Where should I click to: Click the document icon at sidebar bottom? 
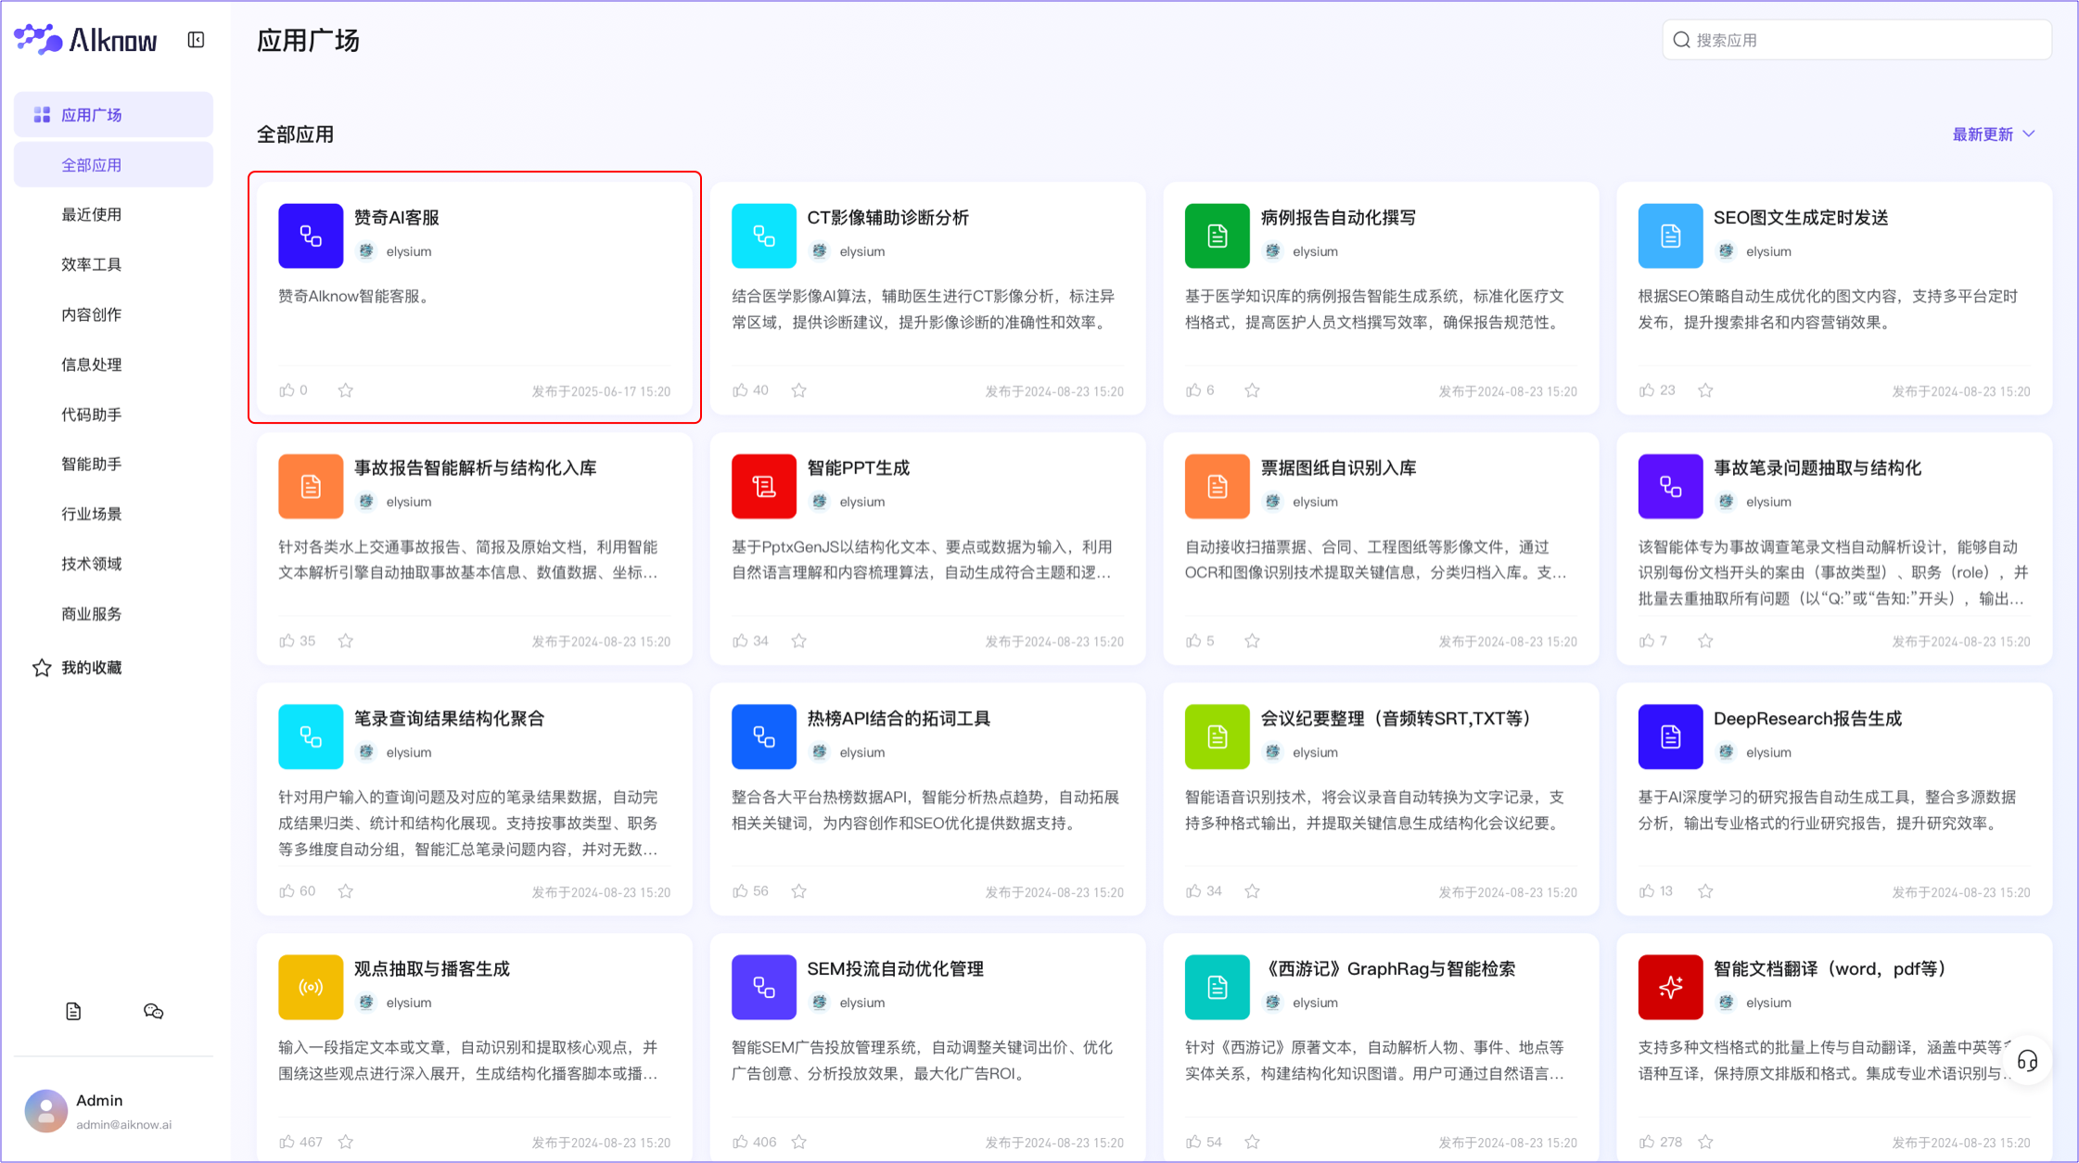[x=73, y=1011]
